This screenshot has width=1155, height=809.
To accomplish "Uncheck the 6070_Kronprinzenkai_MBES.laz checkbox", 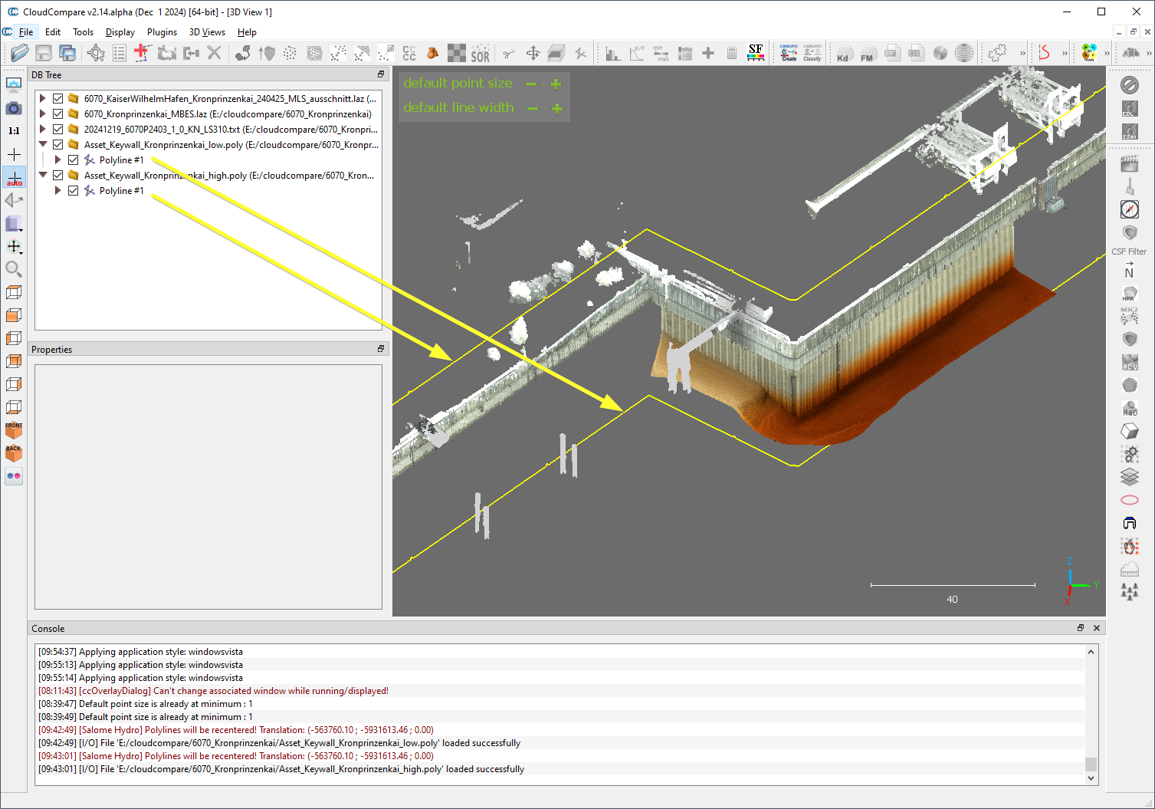I will 58,114.
